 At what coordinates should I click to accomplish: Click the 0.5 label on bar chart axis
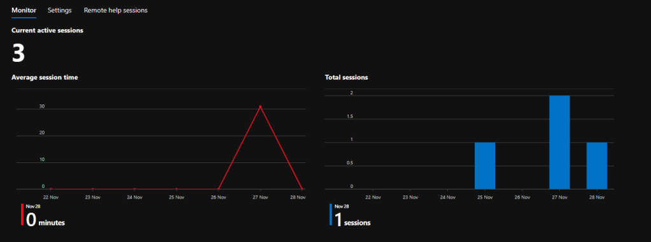pos(349,163)
